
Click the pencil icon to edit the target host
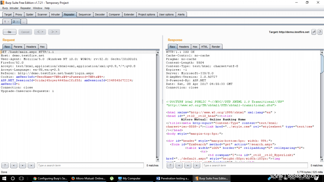pos(313,32)
